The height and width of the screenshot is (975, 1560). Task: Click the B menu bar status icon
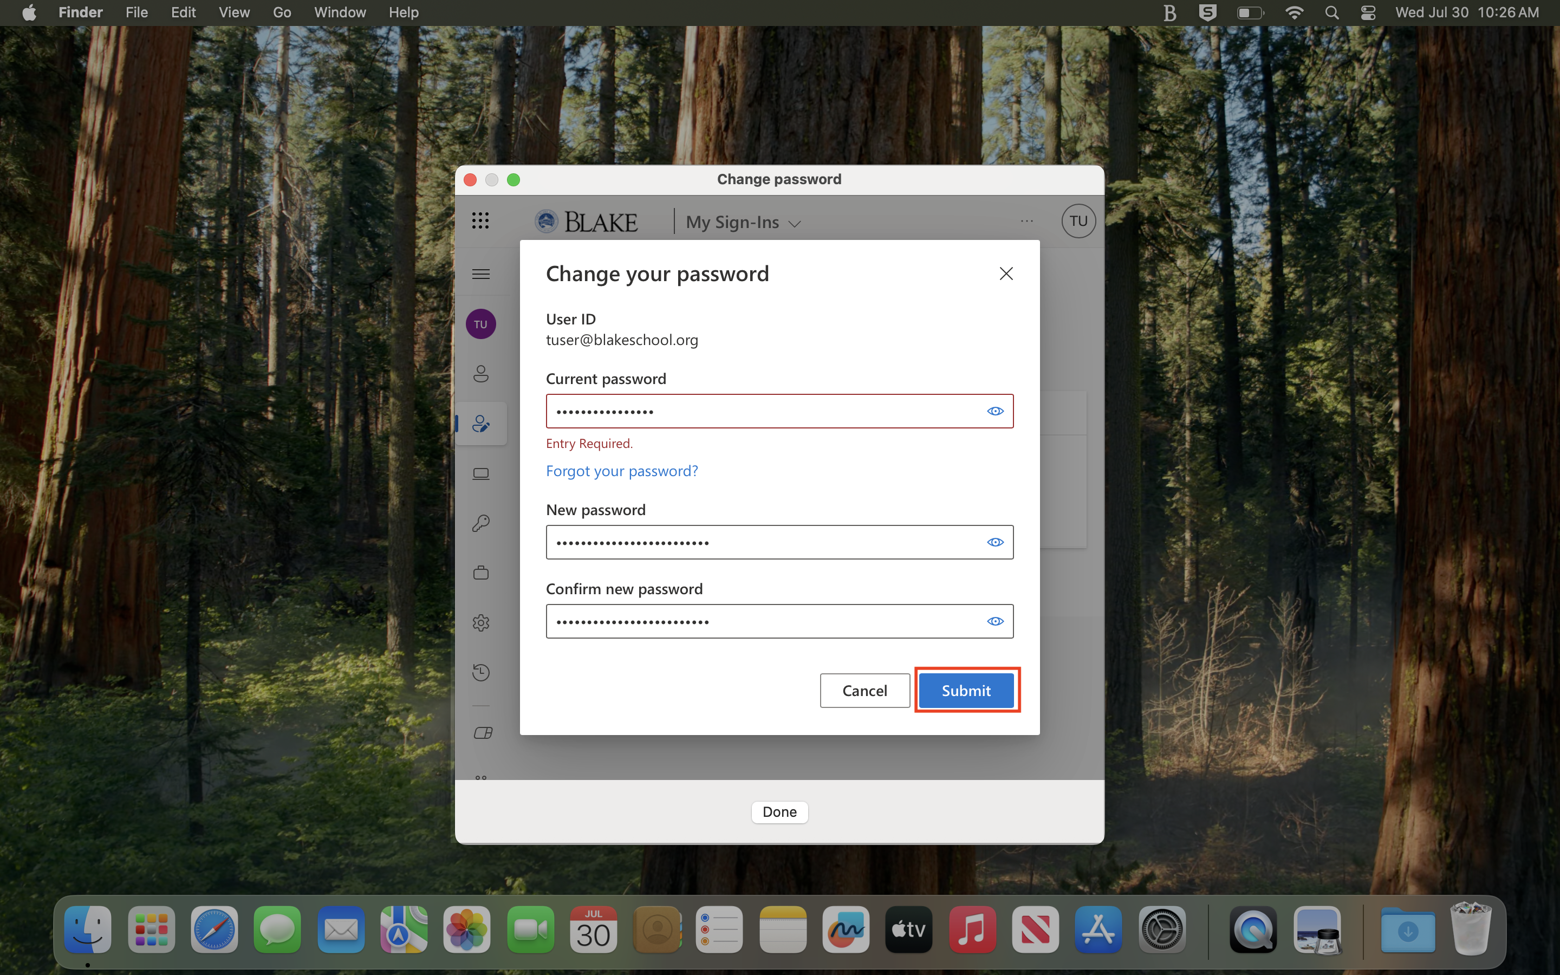pos(1170,12)
